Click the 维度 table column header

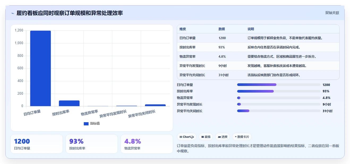[x=183, y=29]
